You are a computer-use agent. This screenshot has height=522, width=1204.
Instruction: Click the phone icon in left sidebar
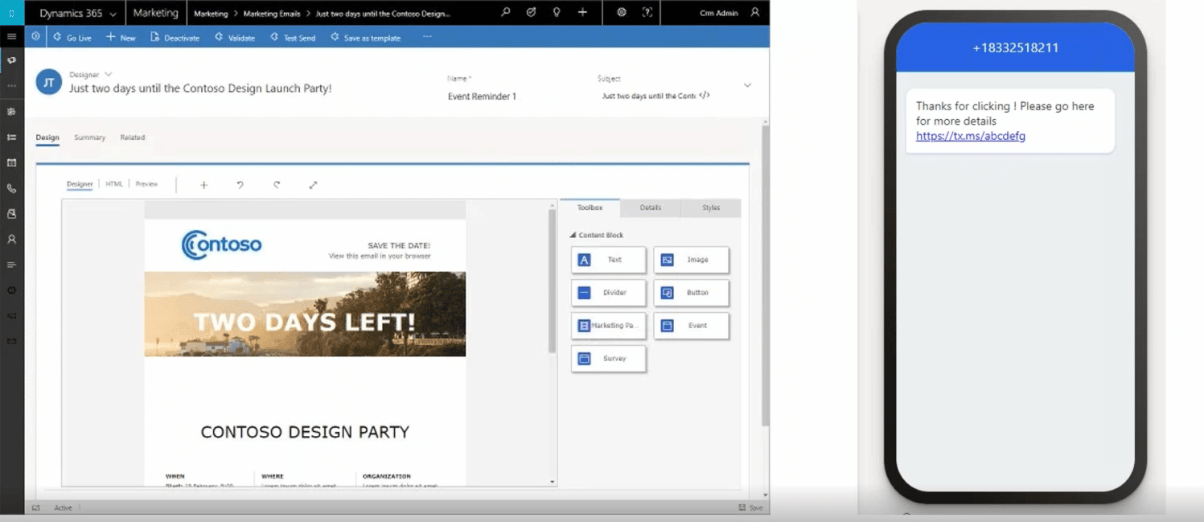click(11, 188)
